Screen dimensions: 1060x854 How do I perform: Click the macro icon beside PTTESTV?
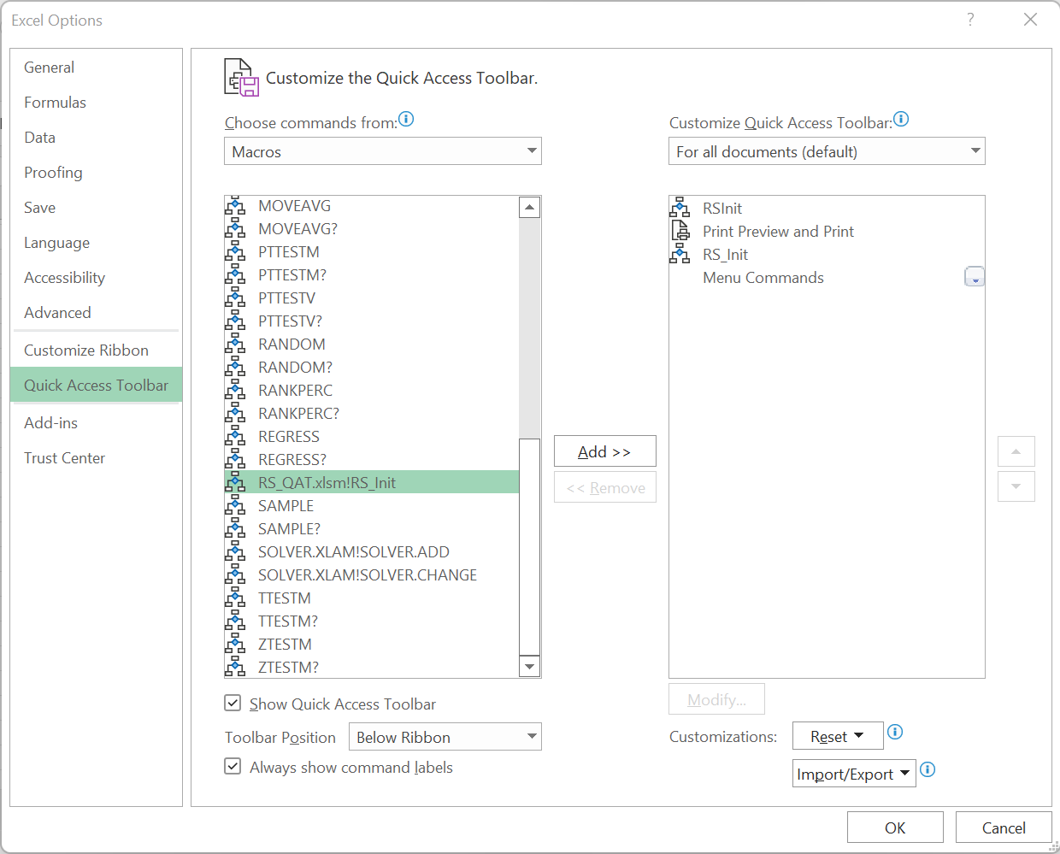pos(234,298)
